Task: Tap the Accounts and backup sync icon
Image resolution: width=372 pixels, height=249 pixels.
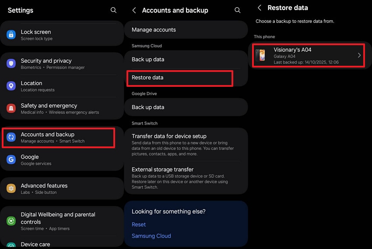Action: click(x=11, y=137)
